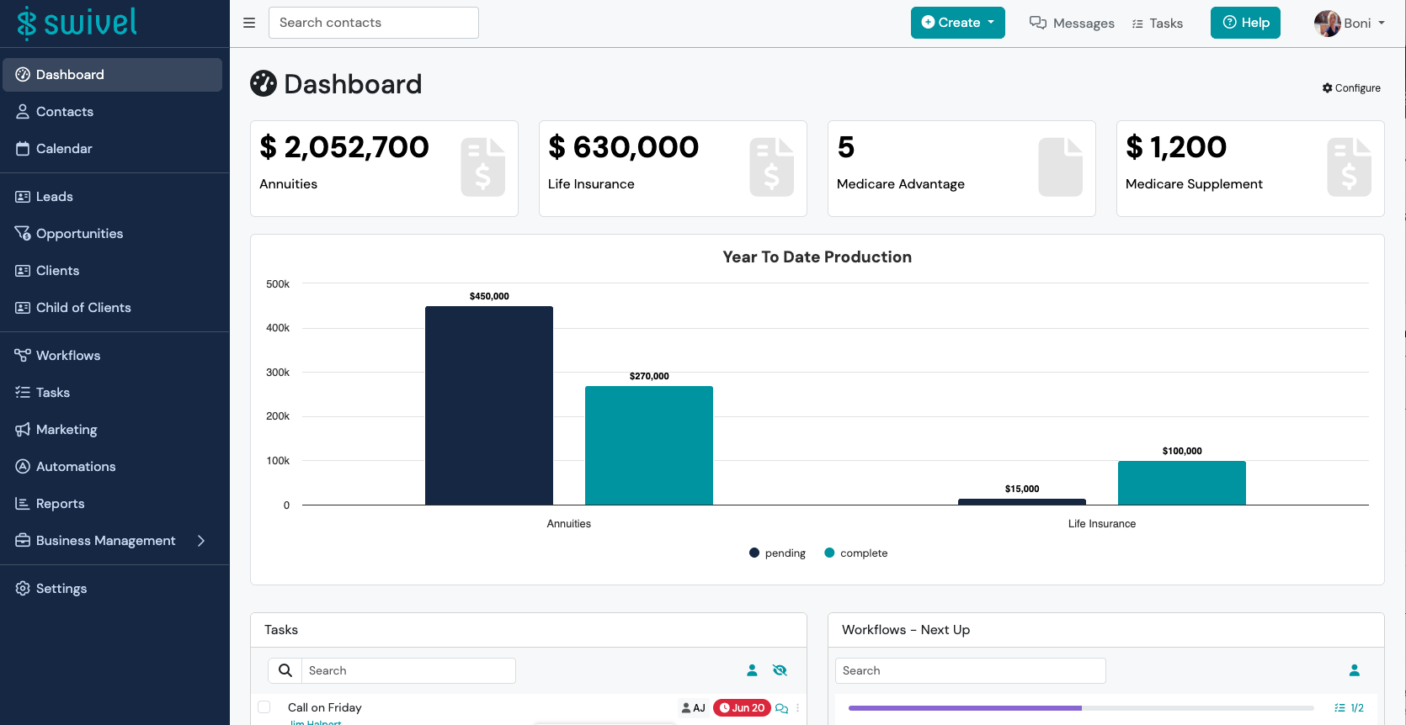Open Child of Clients page
This screenshot has width=1406, height=725.
[x=113, y=308]
